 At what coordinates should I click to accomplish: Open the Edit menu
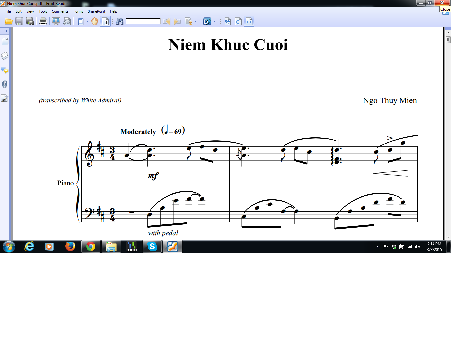coord(18,11)
